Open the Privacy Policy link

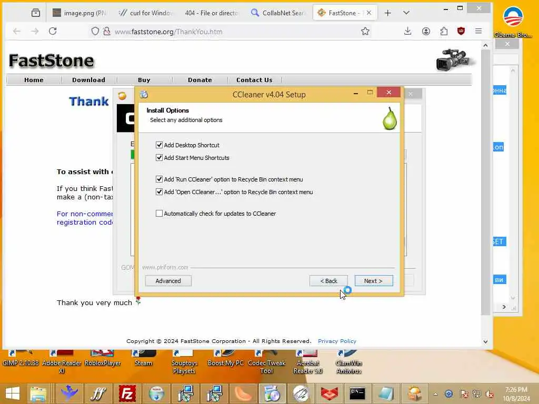337,341
